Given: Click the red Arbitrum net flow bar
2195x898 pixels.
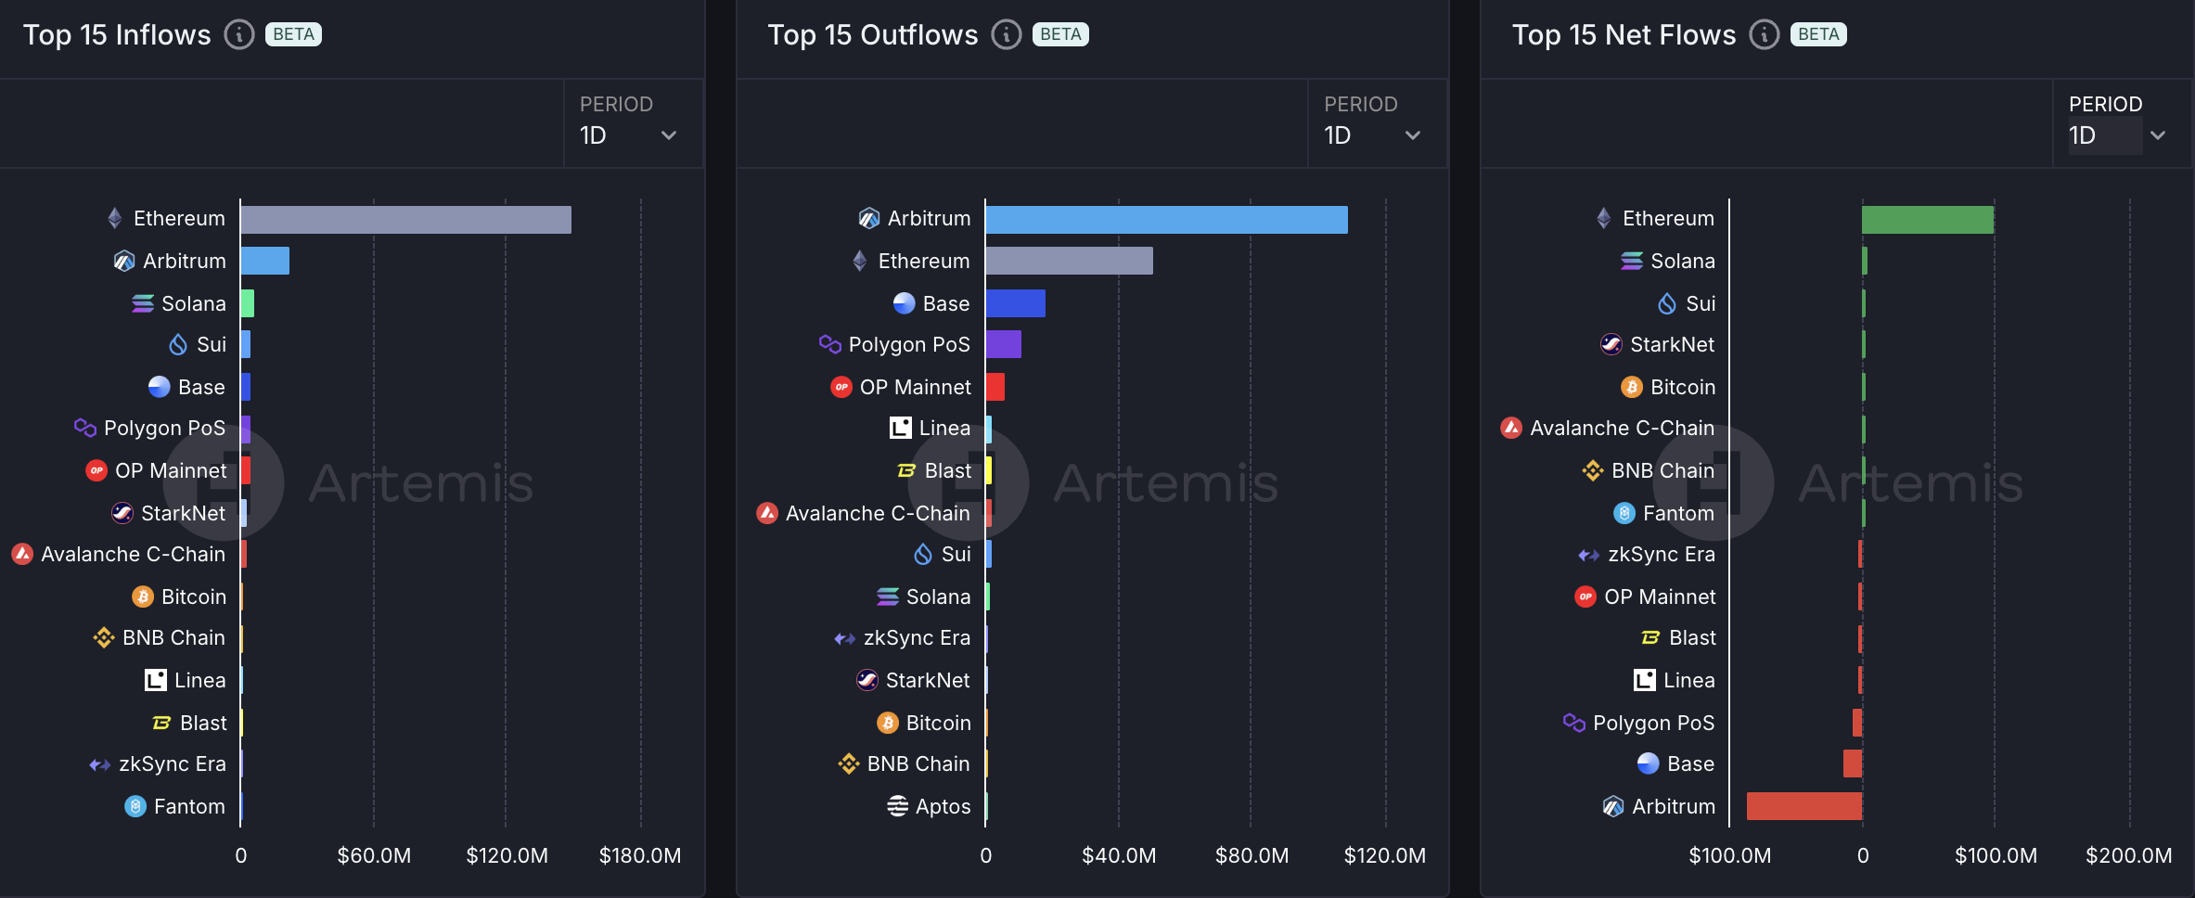Looking at the screenshot, I should click(x=1803, y=806).
